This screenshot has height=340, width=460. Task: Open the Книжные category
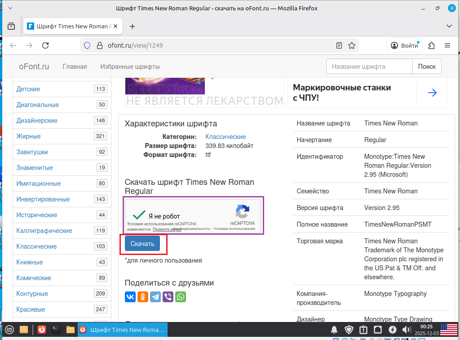click(x=30, y=262)
